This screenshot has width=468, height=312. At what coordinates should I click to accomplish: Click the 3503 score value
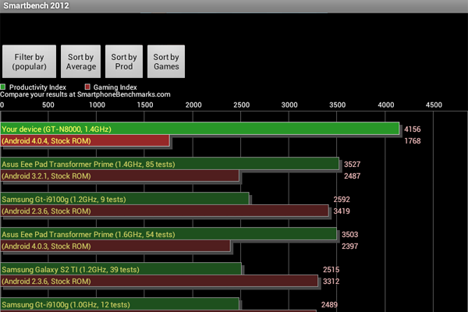coord(349,234)
